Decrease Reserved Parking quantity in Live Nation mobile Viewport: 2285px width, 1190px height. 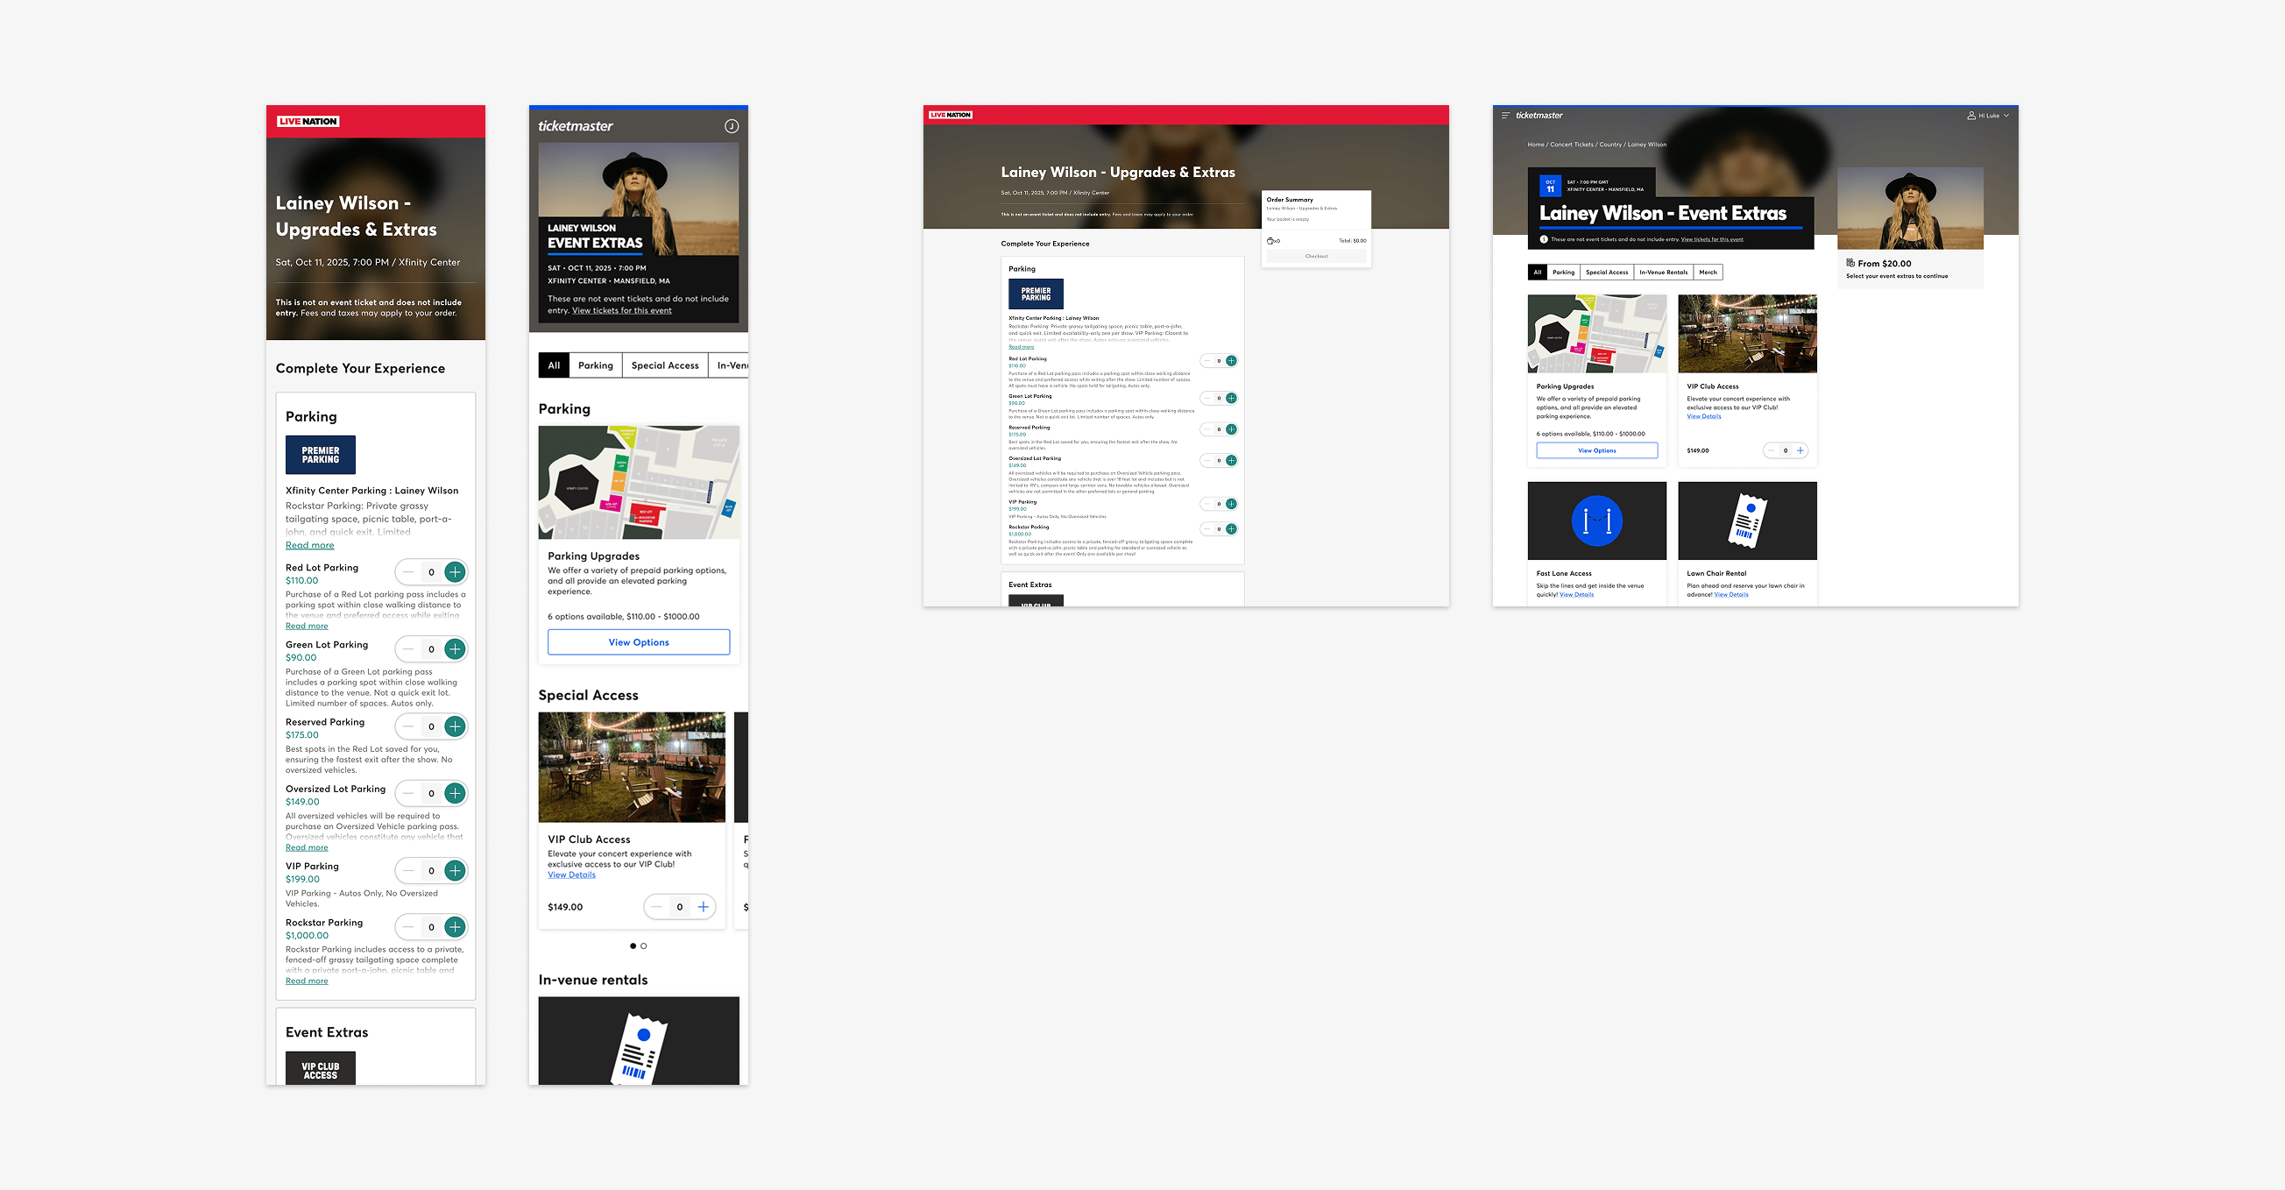[x=408, y=726]
